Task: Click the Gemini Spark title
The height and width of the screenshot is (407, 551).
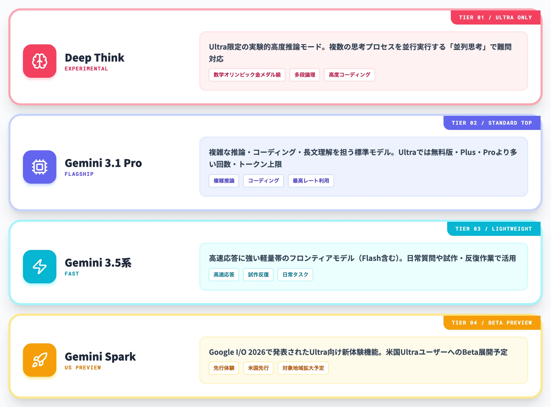Action: (x=100, y=357)
